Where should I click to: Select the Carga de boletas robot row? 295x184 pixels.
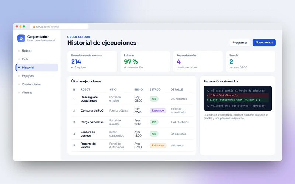pyautogui.click(x=132, y=122)
